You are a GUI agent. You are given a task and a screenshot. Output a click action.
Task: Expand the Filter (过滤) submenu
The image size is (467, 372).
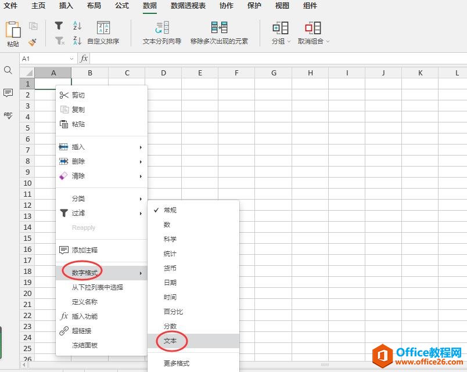pos(102,213)
